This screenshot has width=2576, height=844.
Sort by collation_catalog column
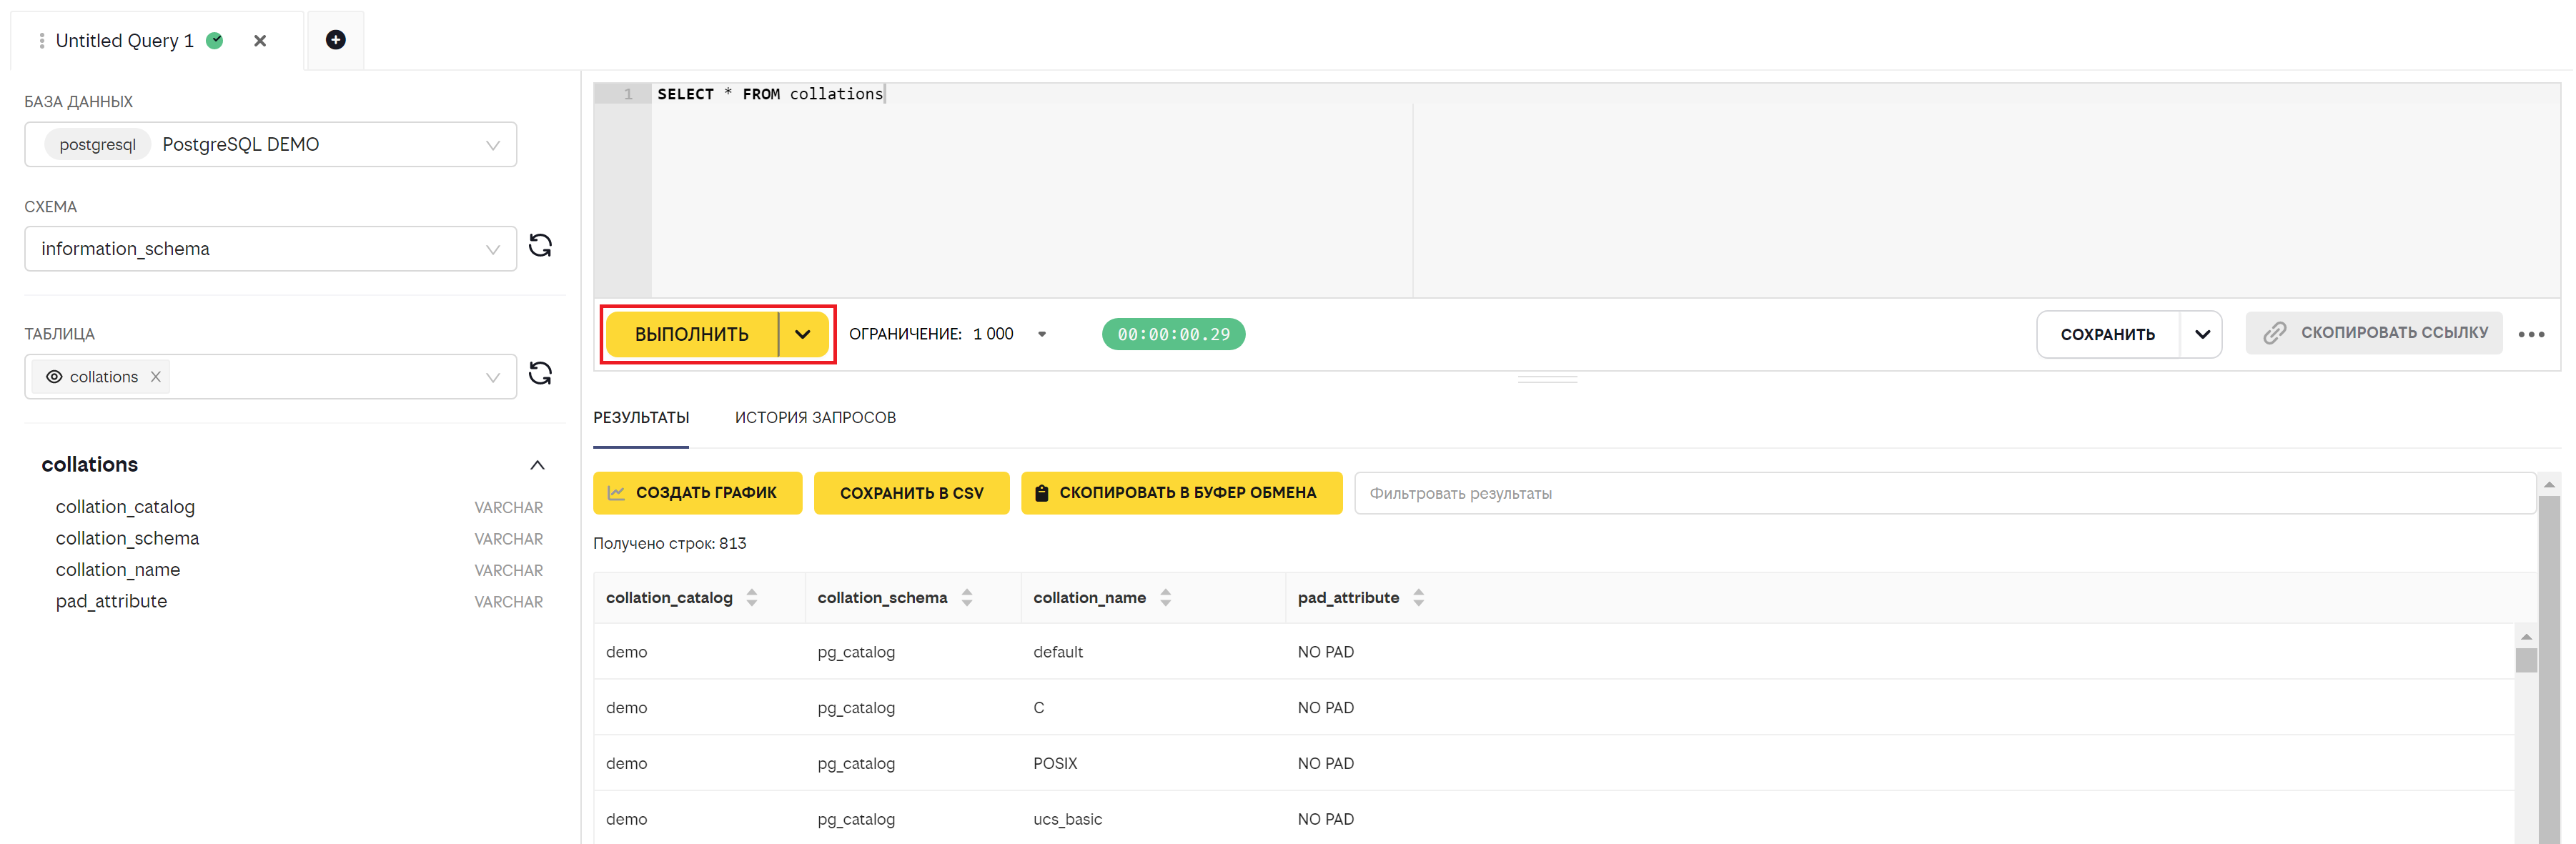click(752, 598)
